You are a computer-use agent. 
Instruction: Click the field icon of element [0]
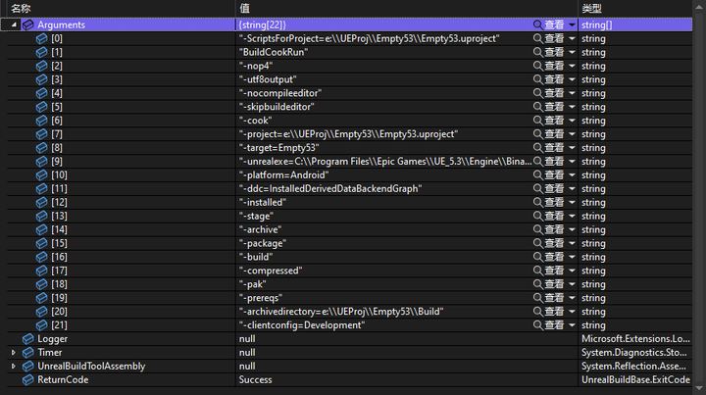(42, 38)
